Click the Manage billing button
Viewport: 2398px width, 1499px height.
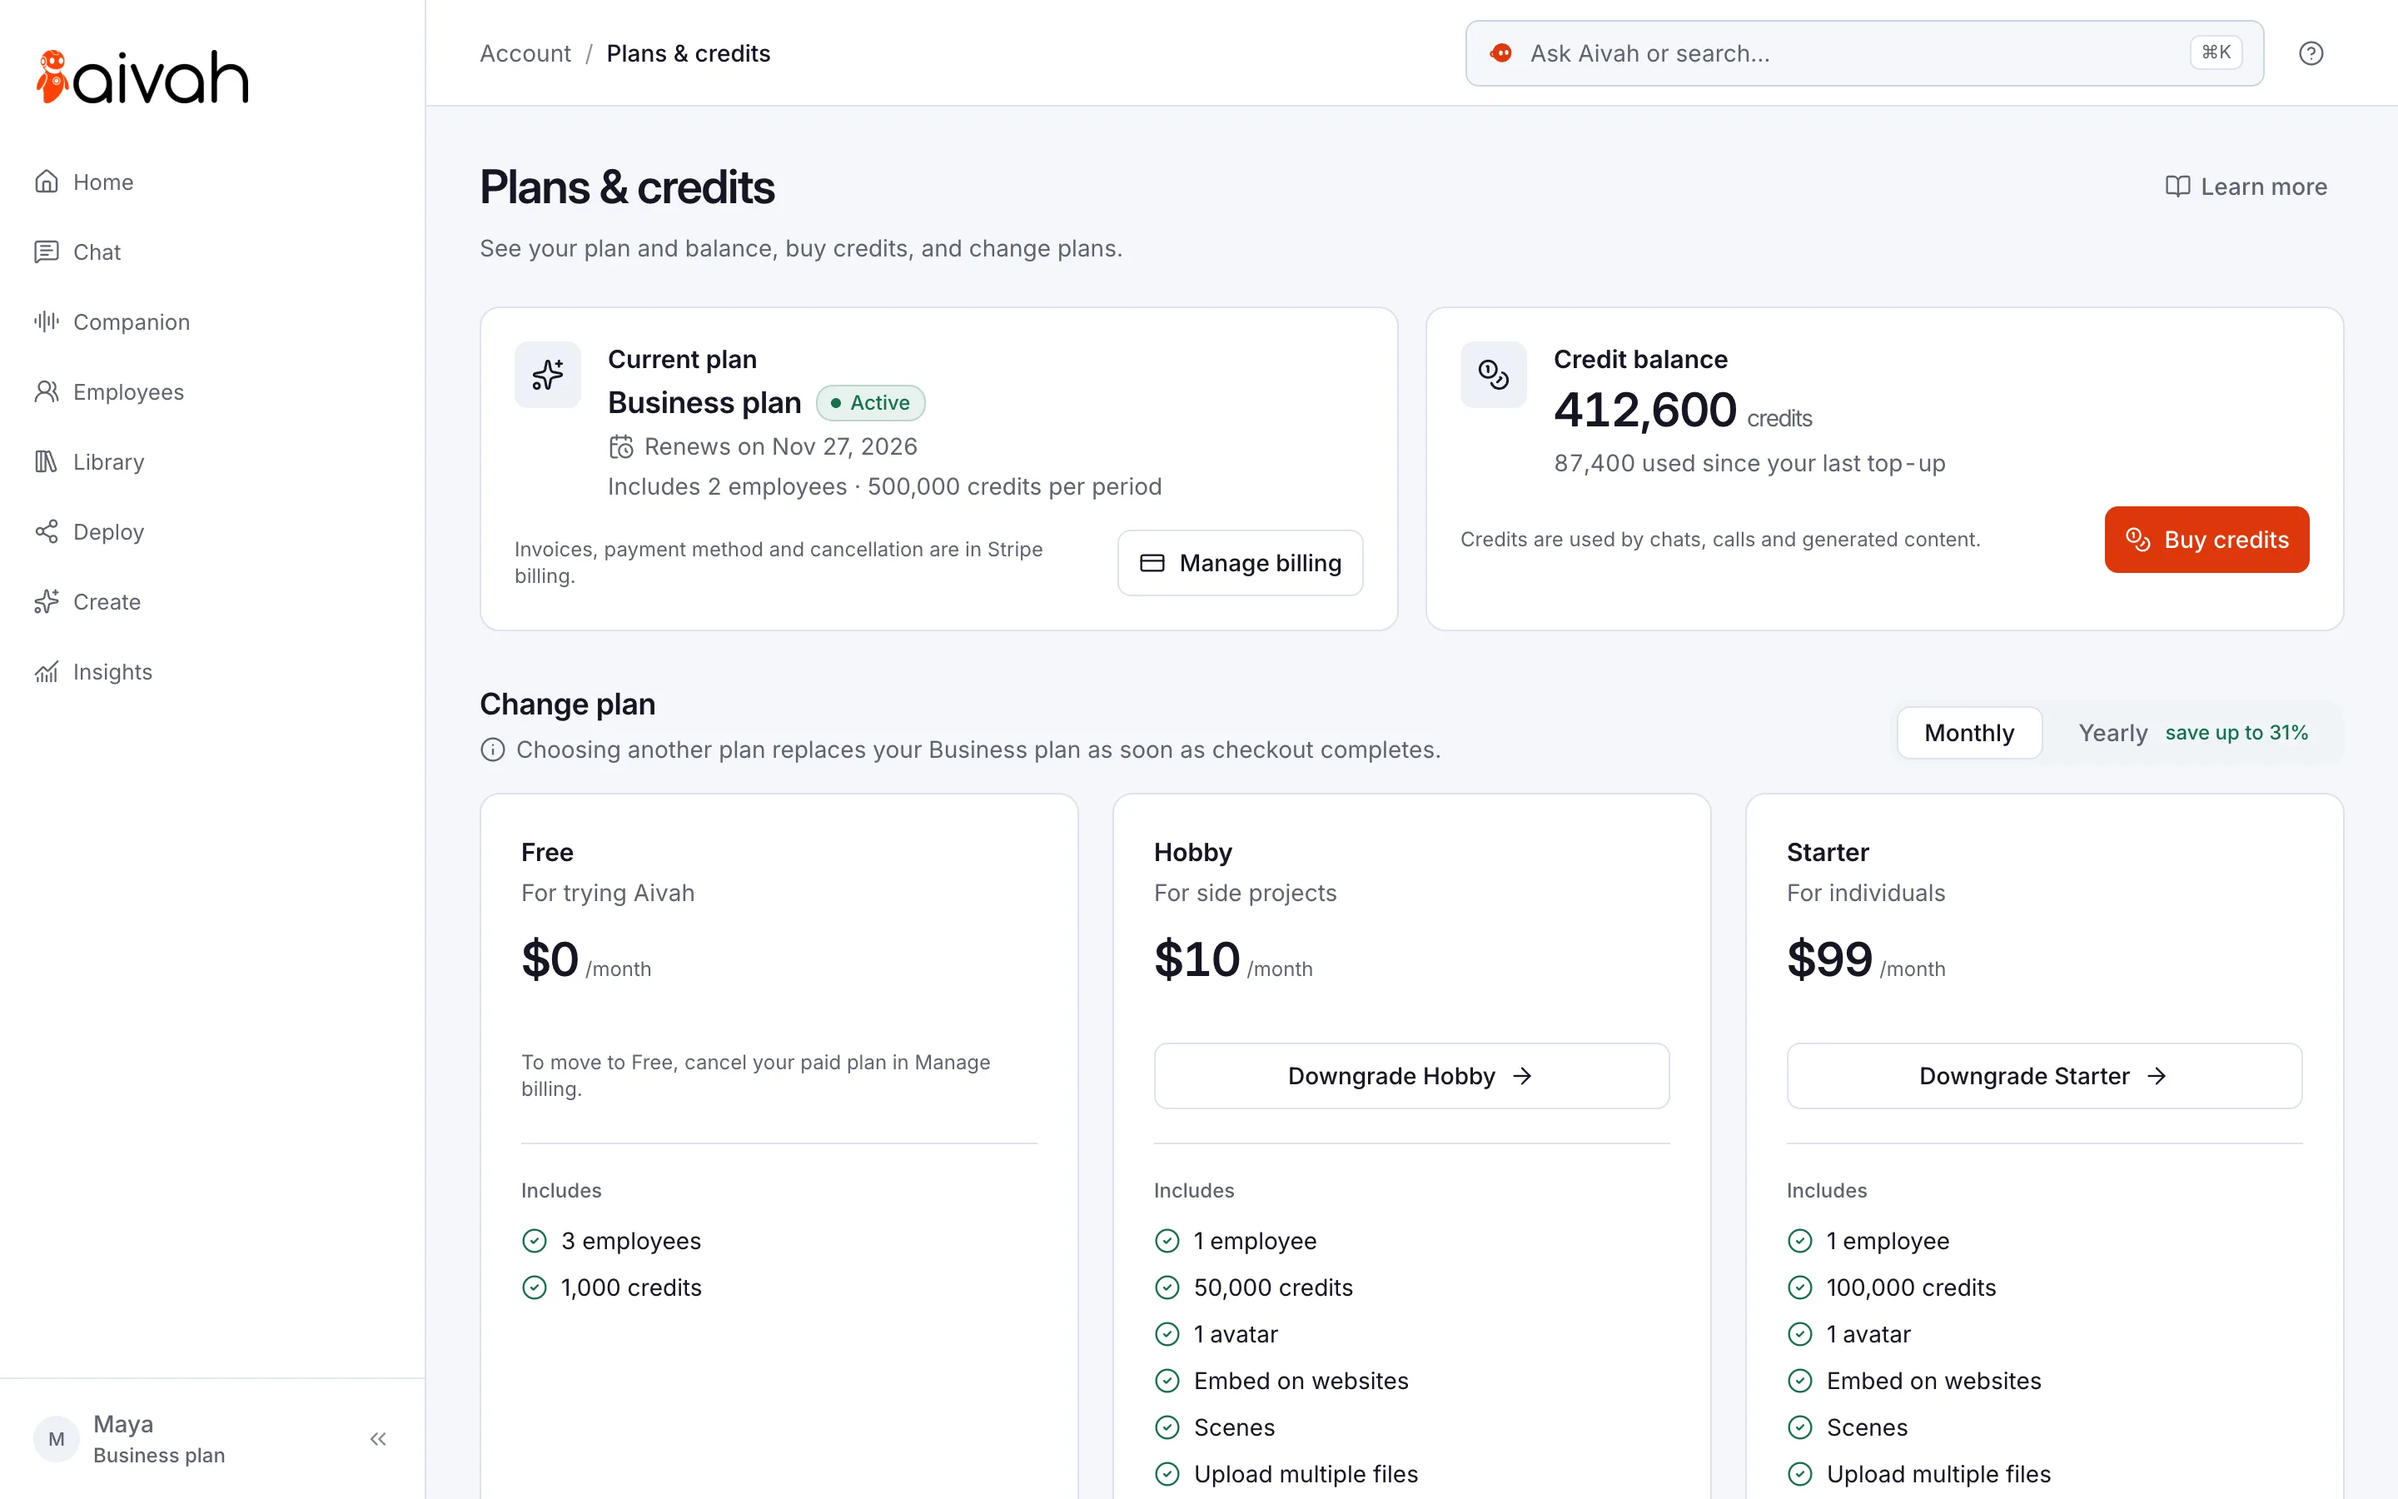(x=1240, y=562)
